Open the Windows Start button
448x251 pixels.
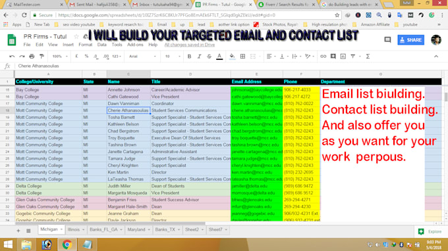point(8,244)
